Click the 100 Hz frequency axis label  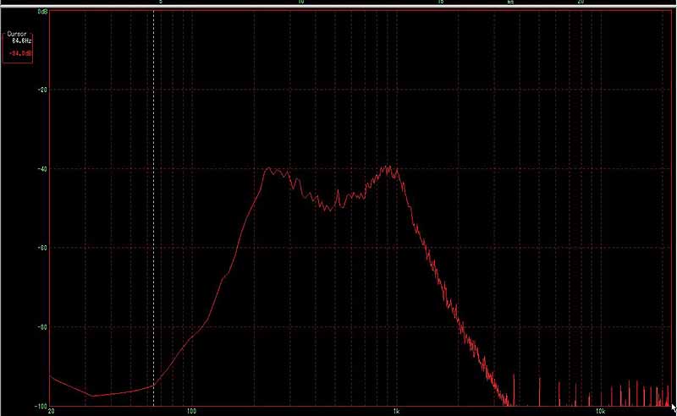pyautogui.click(x=191, y=412)
